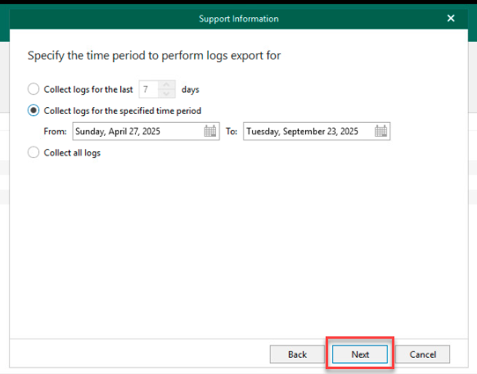Choose 'Collect logs for the specified time period' radio
Screen dimensions: 477x374
(34, 111)
